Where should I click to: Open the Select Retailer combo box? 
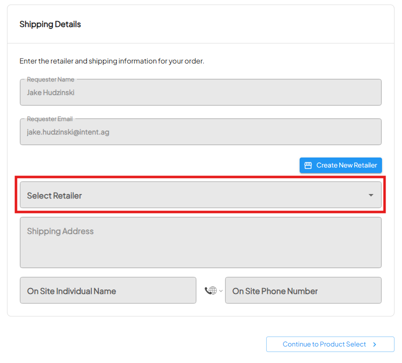click(200, 195)
